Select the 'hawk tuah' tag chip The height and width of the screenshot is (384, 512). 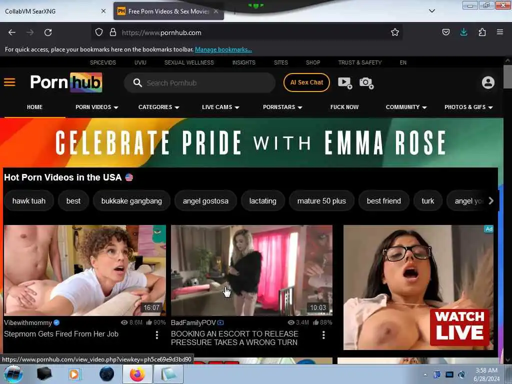tap(28, 201)
